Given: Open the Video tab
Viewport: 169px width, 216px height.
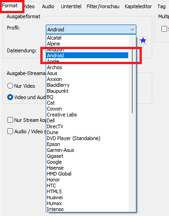Looking at the screenshot, I should click(x=29, y=6).
